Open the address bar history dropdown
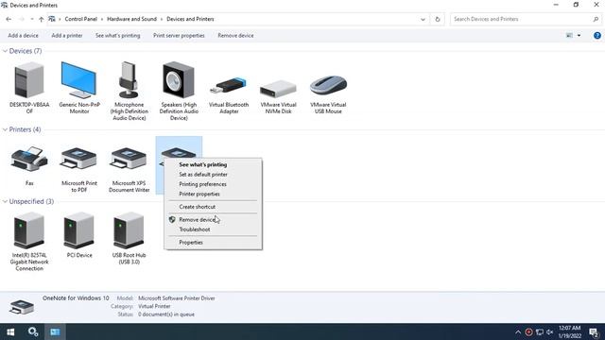 tap(423, 19)
